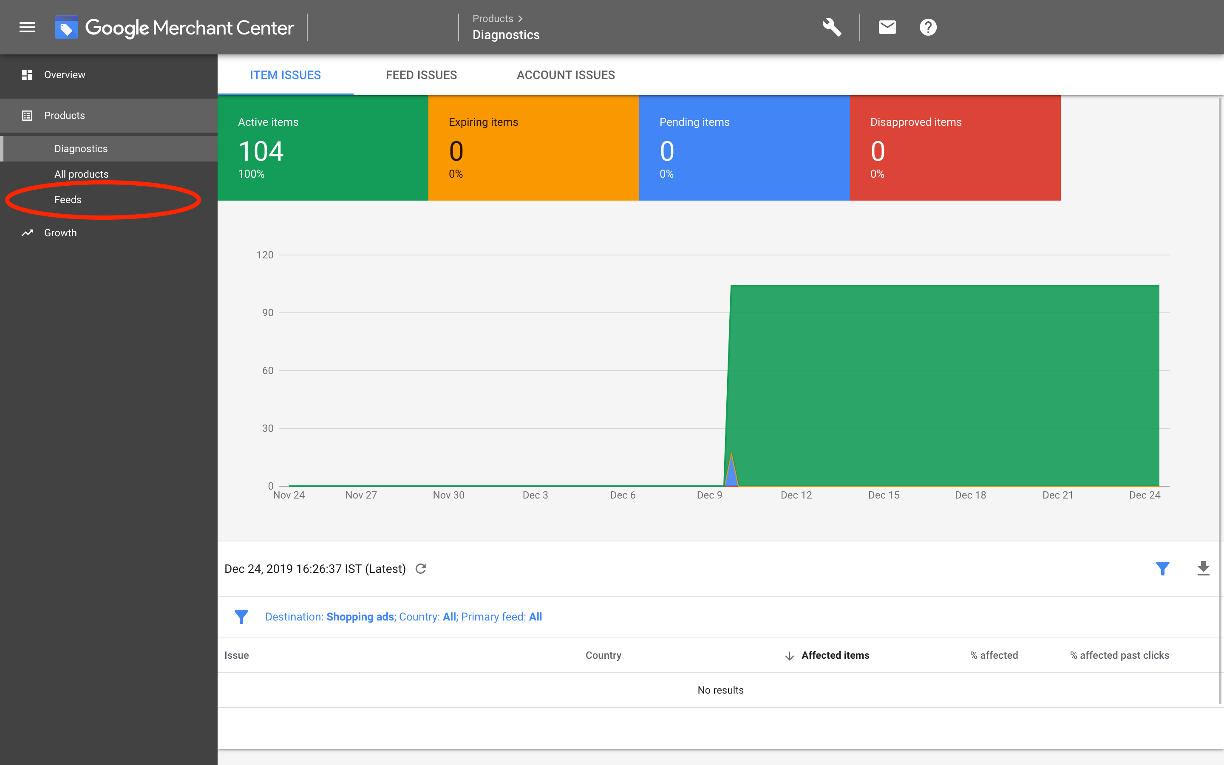
Task: Go to Overview in the sidebar
Action: click(64, 75)
